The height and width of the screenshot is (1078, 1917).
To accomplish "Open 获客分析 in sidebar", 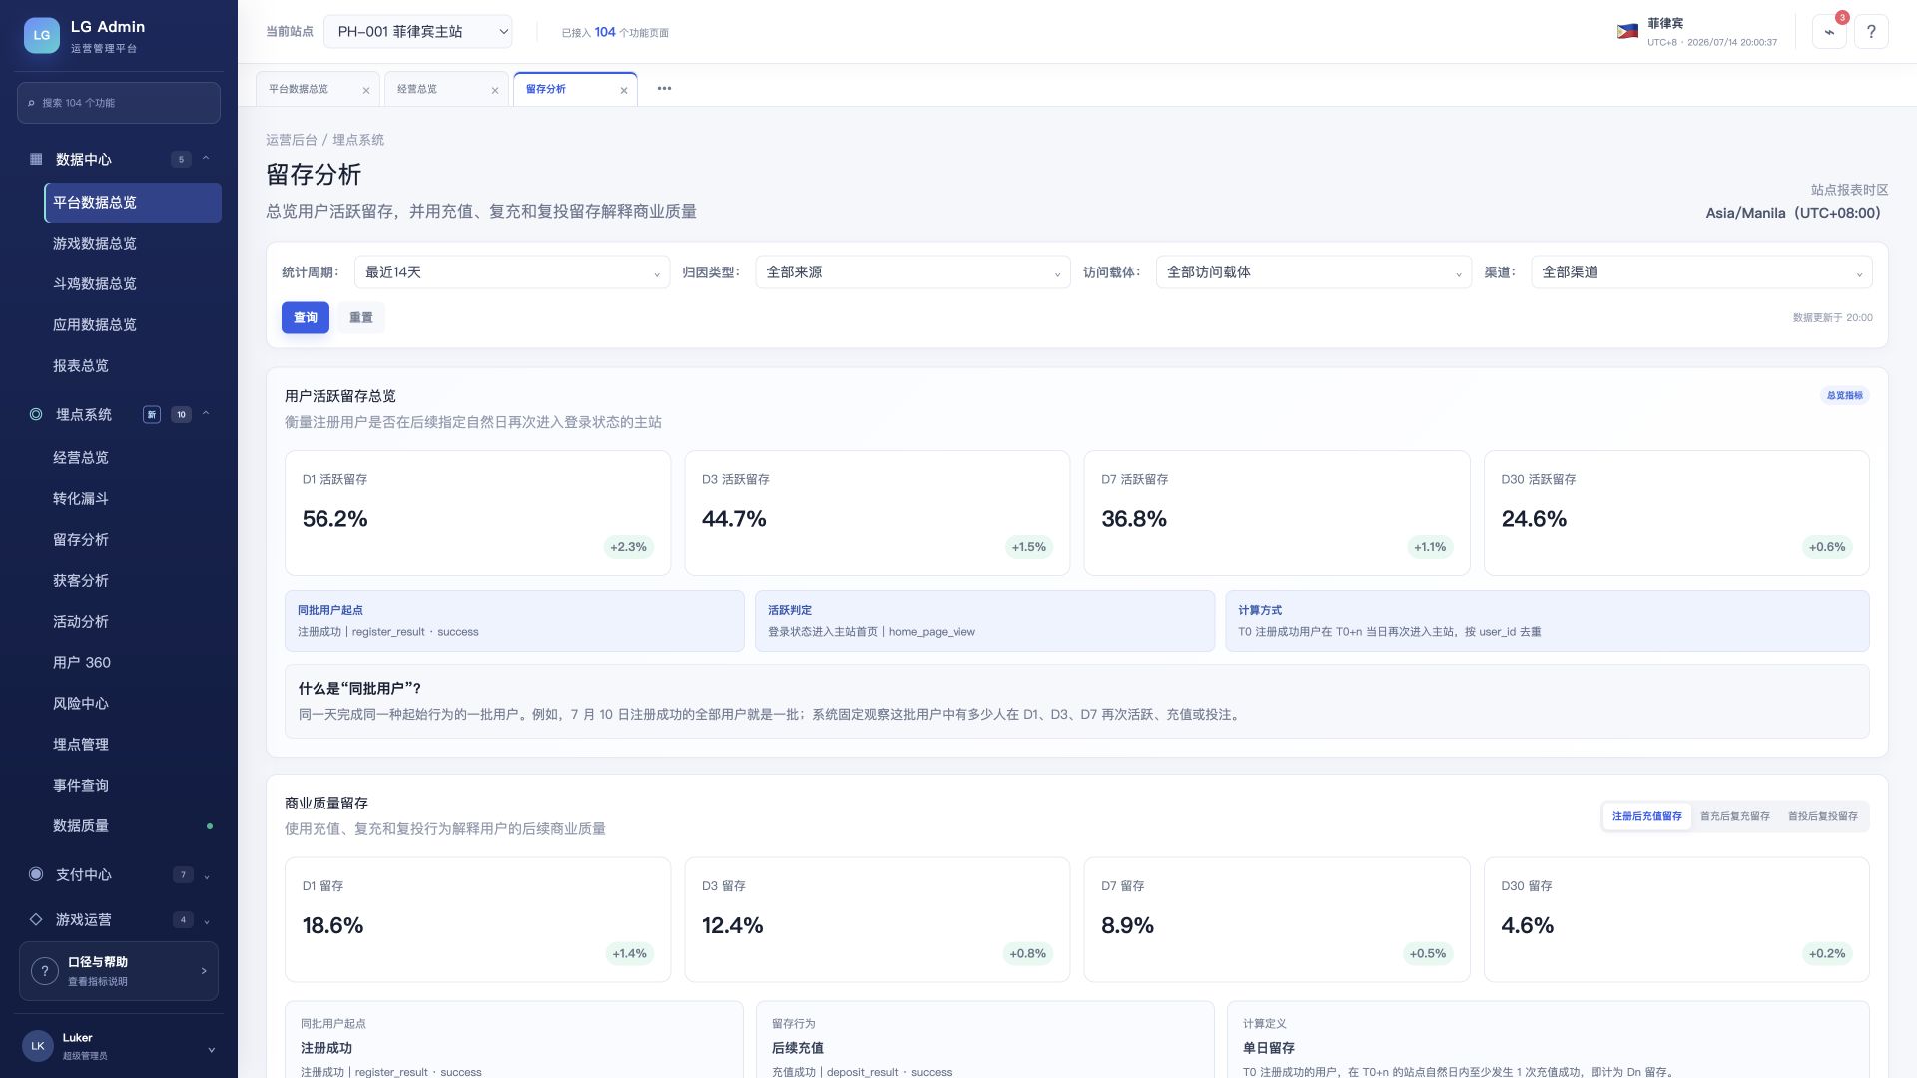I will (133, 581).
